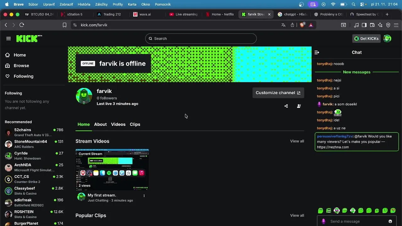Click the Get KICKs button
Screen dimensions: 402x226
(366, 39)
